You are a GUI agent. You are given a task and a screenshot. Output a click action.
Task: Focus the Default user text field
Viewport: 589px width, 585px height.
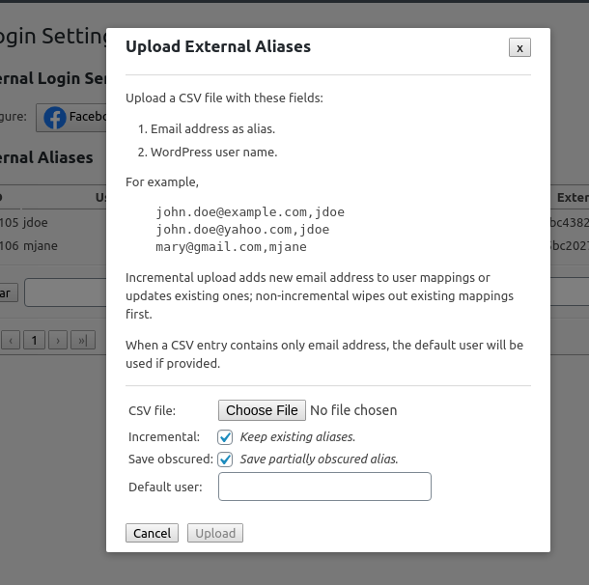324,487
